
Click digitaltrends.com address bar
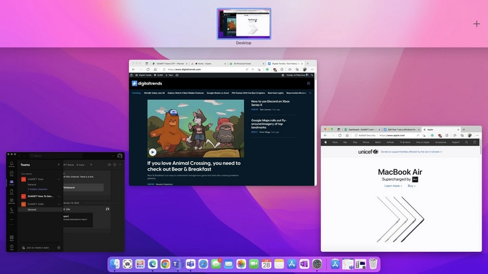206,69
